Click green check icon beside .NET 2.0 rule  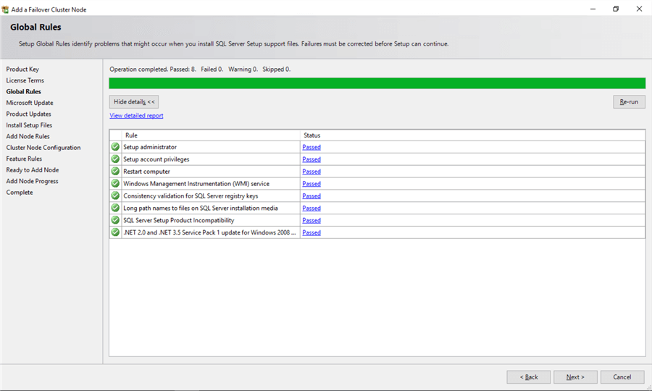pos(115,232)
